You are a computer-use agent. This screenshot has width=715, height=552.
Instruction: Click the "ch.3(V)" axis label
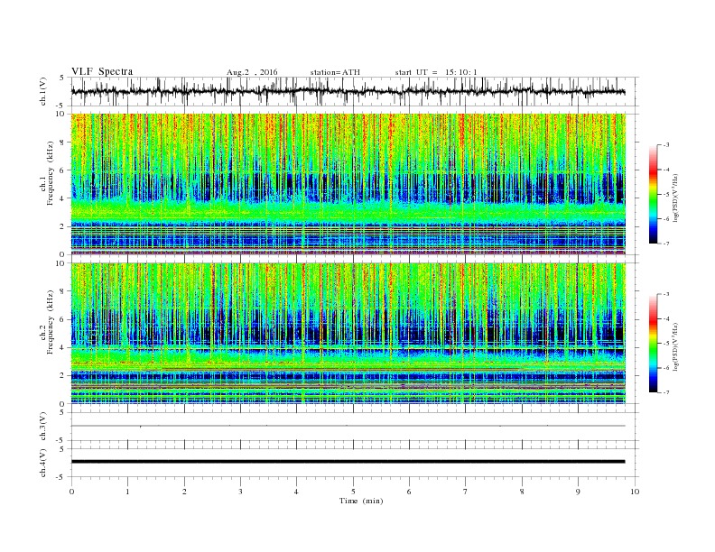click(43, 427)
